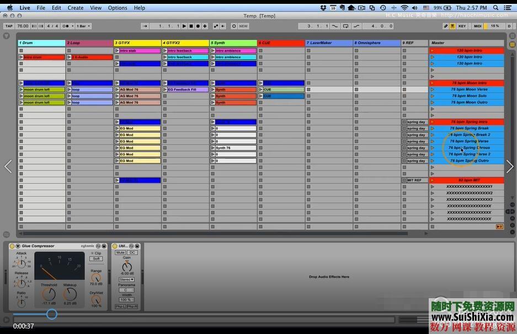Click the volume icon in menu bar
517x334 pixels.
tap(415, 8)
